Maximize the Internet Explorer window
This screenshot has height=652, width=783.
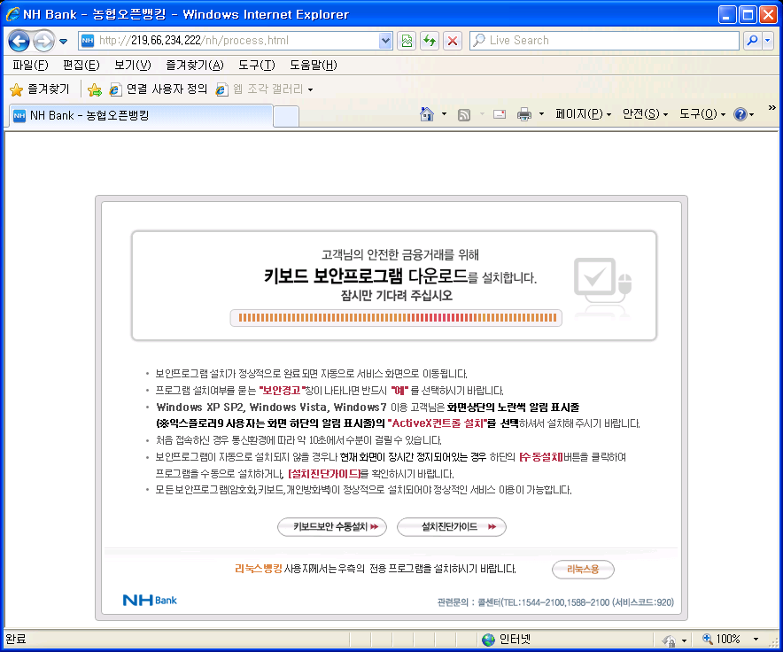pyautogui.click(x=748, y=15)
